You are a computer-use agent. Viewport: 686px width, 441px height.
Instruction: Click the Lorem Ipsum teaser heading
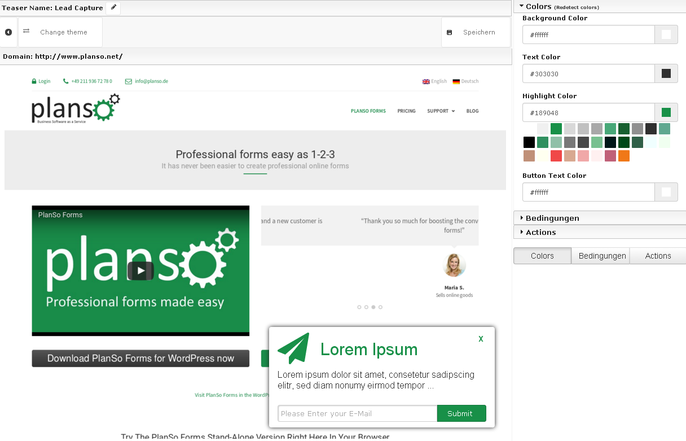[369, 350]
